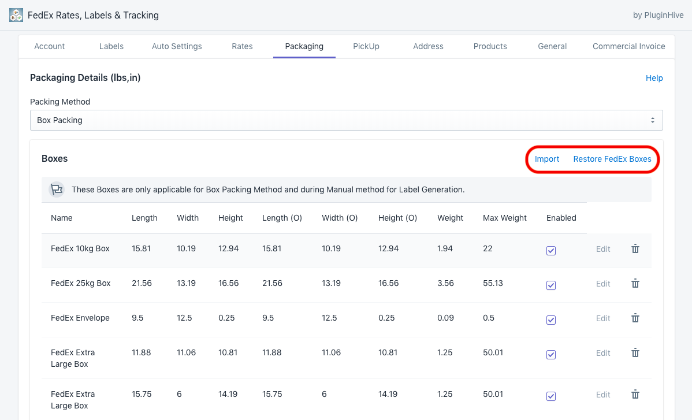Delete the FedEx 10kg Box row
Screen dimensions: 692x420
[635, 249]
